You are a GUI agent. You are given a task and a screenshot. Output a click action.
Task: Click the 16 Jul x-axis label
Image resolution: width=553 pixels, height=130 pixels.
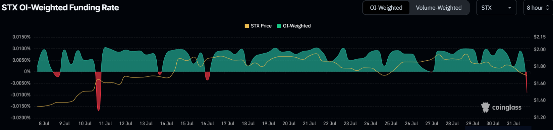coord(207,124)
